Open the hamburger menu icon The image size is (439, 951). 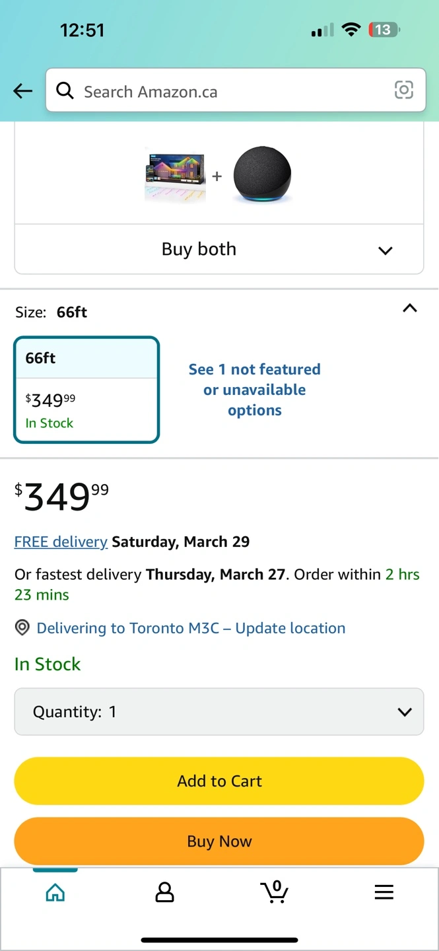384,893
